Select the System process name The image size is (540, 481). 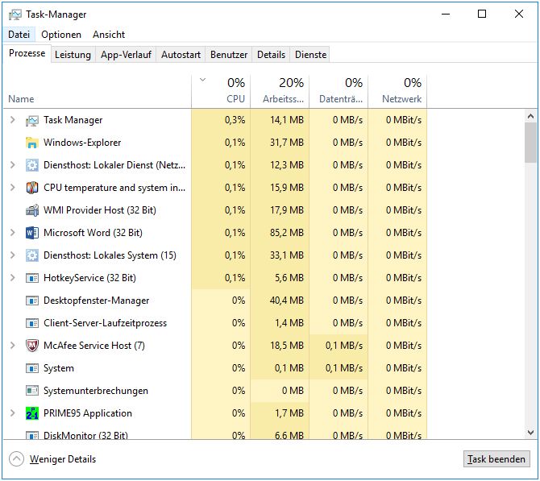tap(59, 368)
